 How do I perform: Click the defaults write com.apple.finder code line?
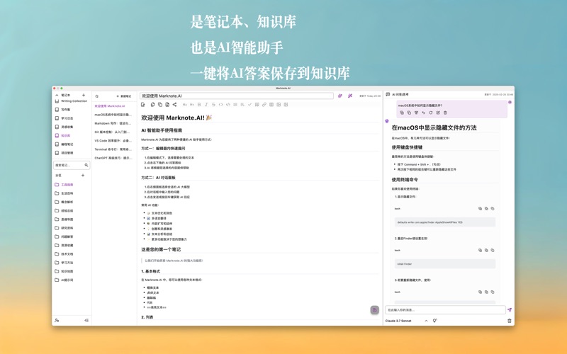(430, 222)
